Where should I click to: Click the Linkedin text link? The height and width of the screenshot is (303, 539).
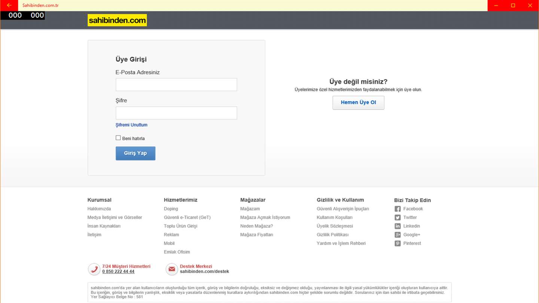(x=412, y=226)
